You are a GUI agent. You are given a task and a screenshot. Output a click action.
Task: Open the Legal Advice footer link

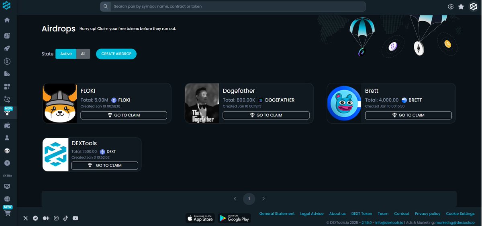312,214
